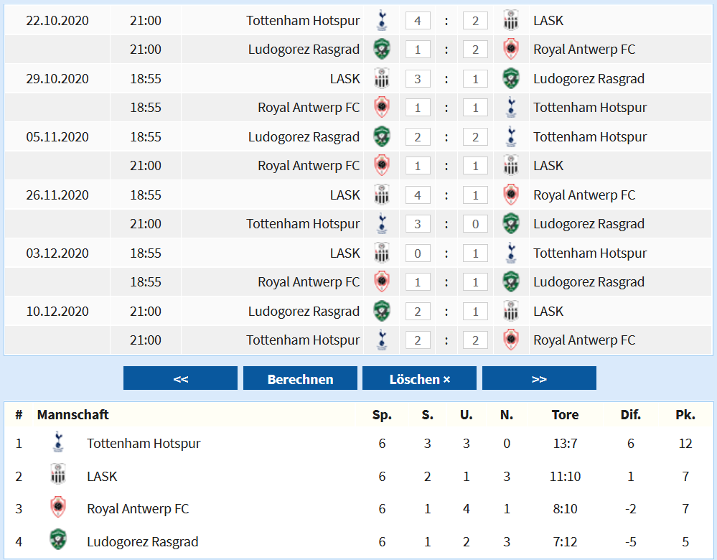Click Ludogorez crest in the 05.11.2020 home row
The image size is (717, 560).
[x=382, y=137]
